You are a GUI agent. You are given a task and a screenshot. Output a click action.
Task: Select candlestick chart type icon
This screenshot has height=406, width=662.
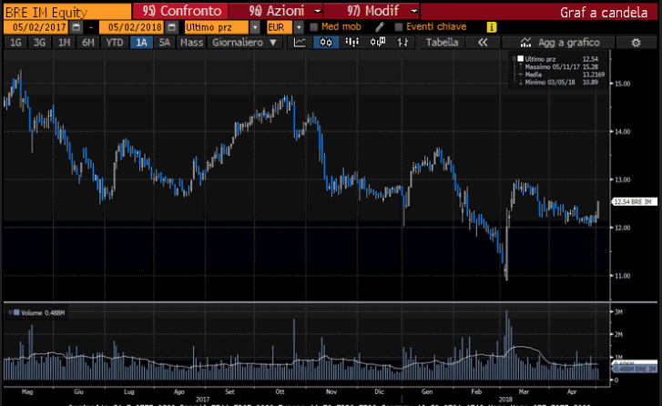click(326, 42)
